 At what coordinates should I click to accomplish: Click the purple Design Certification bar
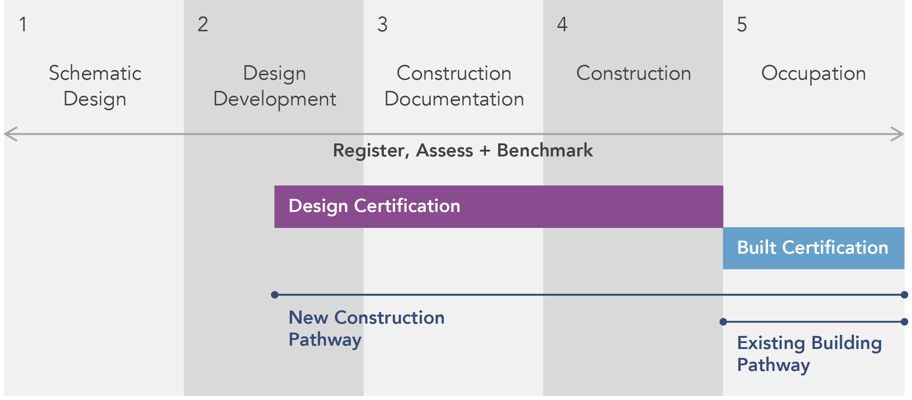[499, 207]
